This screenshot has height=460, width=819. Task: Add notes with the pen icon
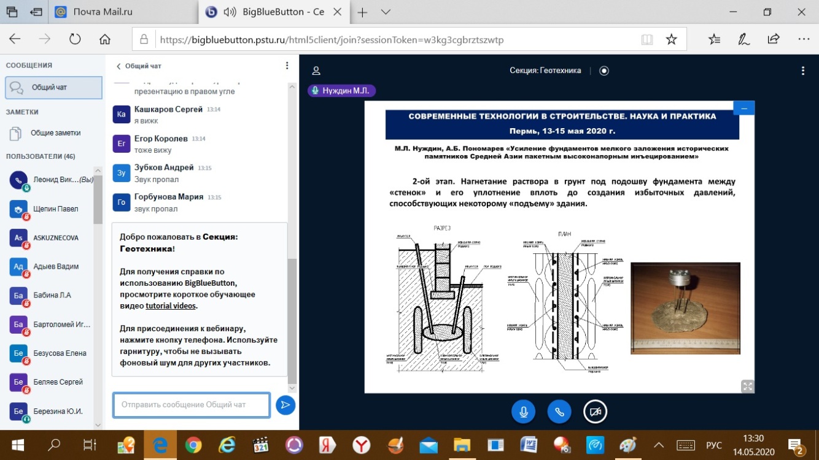[744, 39]
